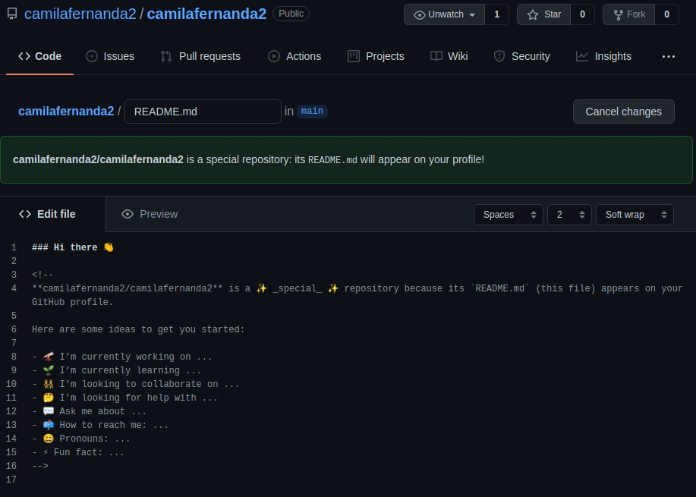Image resolution: width=696 pixels, height=497 pixels.
Task: Open Actions workflow tab
Action: [294, 56]
